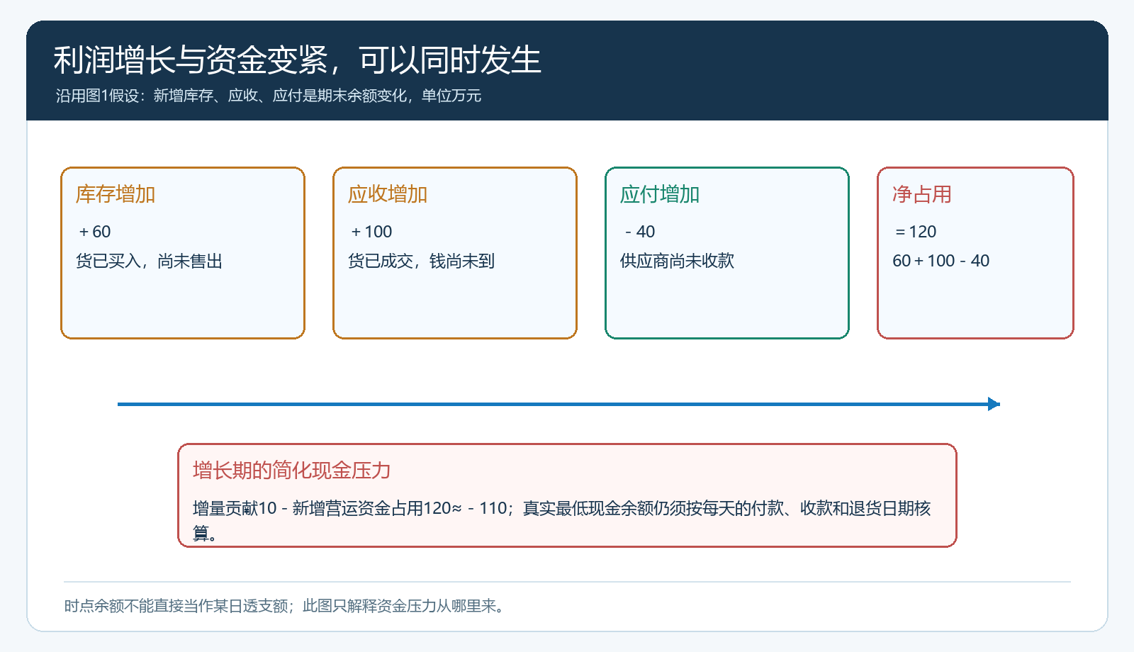
Task: Click the heading 增长期的简化现金压力
Action: 292,470
